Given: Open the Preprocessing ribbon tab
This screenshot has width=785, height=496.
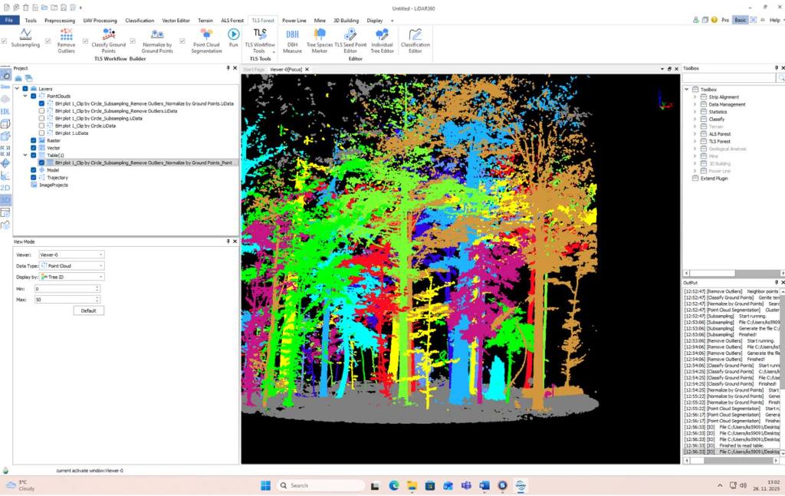Looking at the screenshot, I should click(59, 21).
